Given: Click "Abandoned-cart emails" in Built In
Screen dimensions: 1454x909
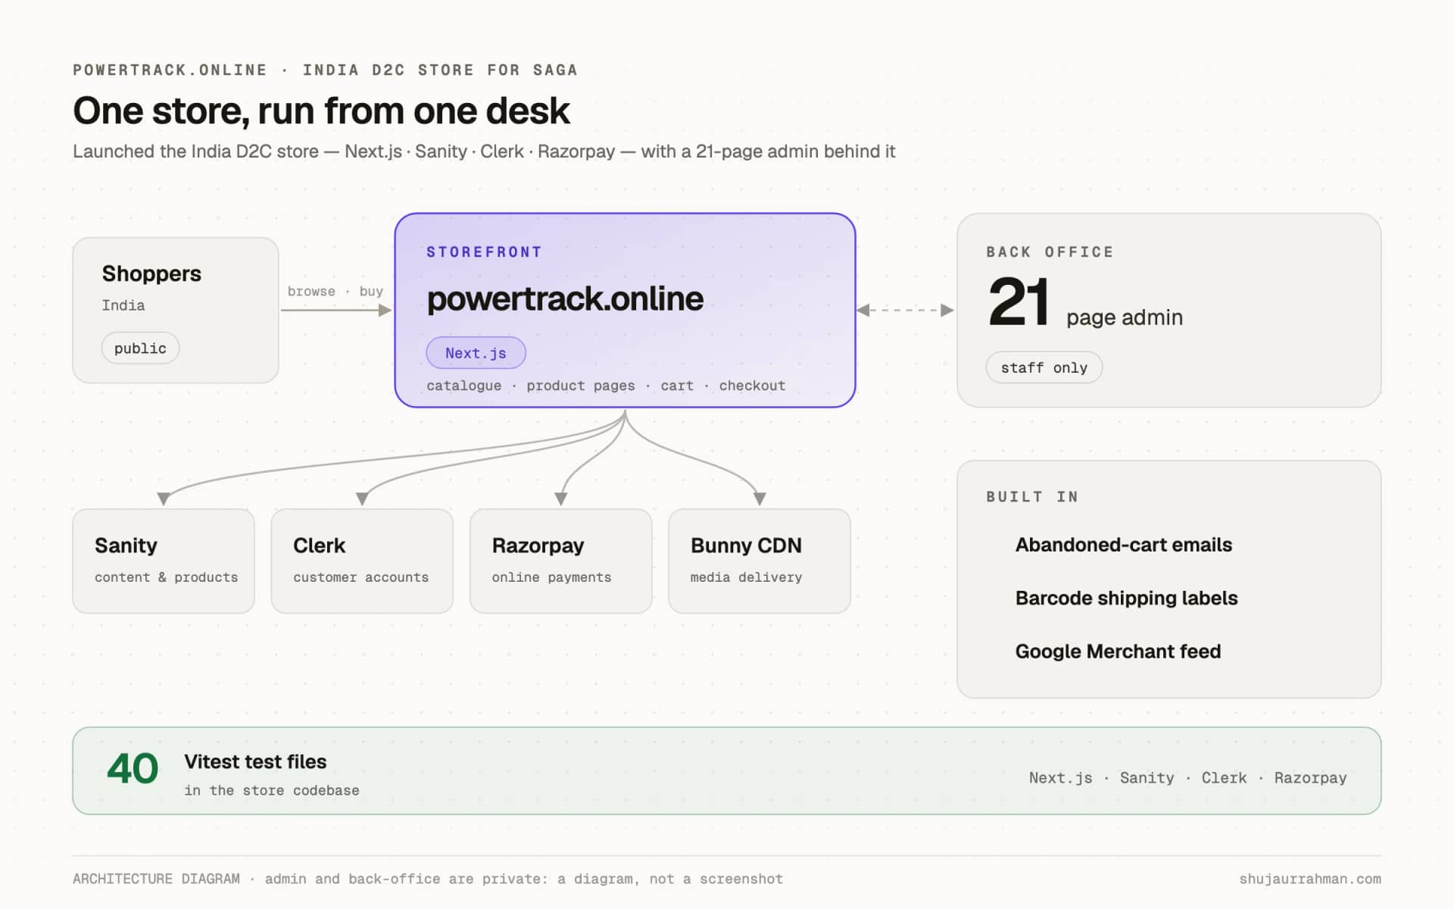Looking at the screenshot, I should (1123, 545).
